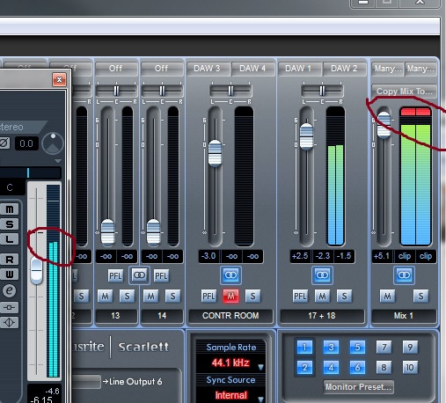Image resolution: width=446 pixels, height=403 pixels.
Task: Enable PFL on channel 14
Action: click(161, 275)
